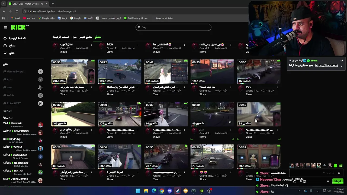Open Microsoft Edge from the taskbar
This screenshot has height=195, width=347.
point(154,191)
